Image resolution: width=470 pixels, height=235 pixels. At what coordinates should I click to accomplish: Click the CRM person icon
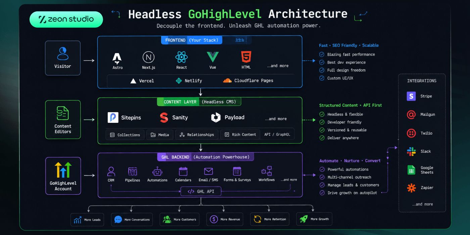point(111,172)
